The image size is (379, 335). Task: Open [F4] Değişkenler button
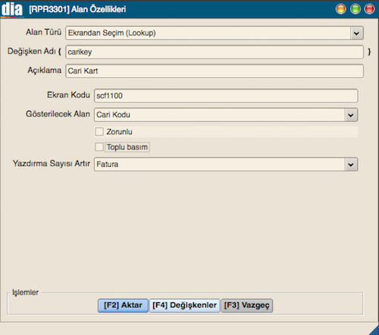184,305
